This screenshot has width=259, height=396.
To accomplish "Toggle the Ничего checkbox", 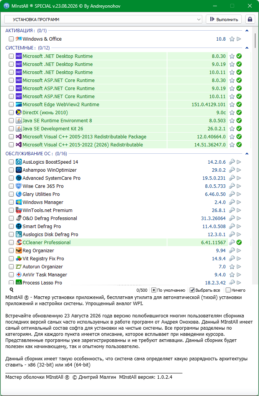I will 228,290.
